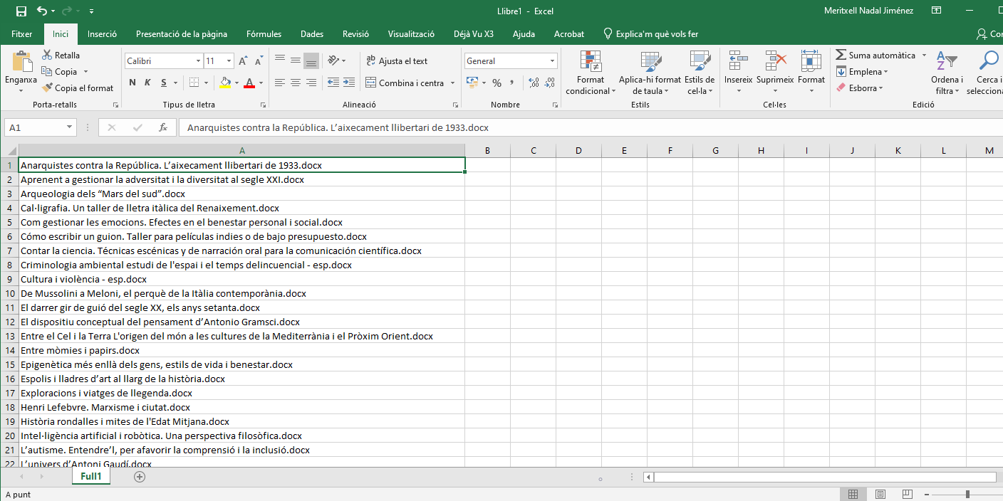Toggle 'Ajusta el text' wrap text
Screen dimensions: 1003x501
point(397,61)
